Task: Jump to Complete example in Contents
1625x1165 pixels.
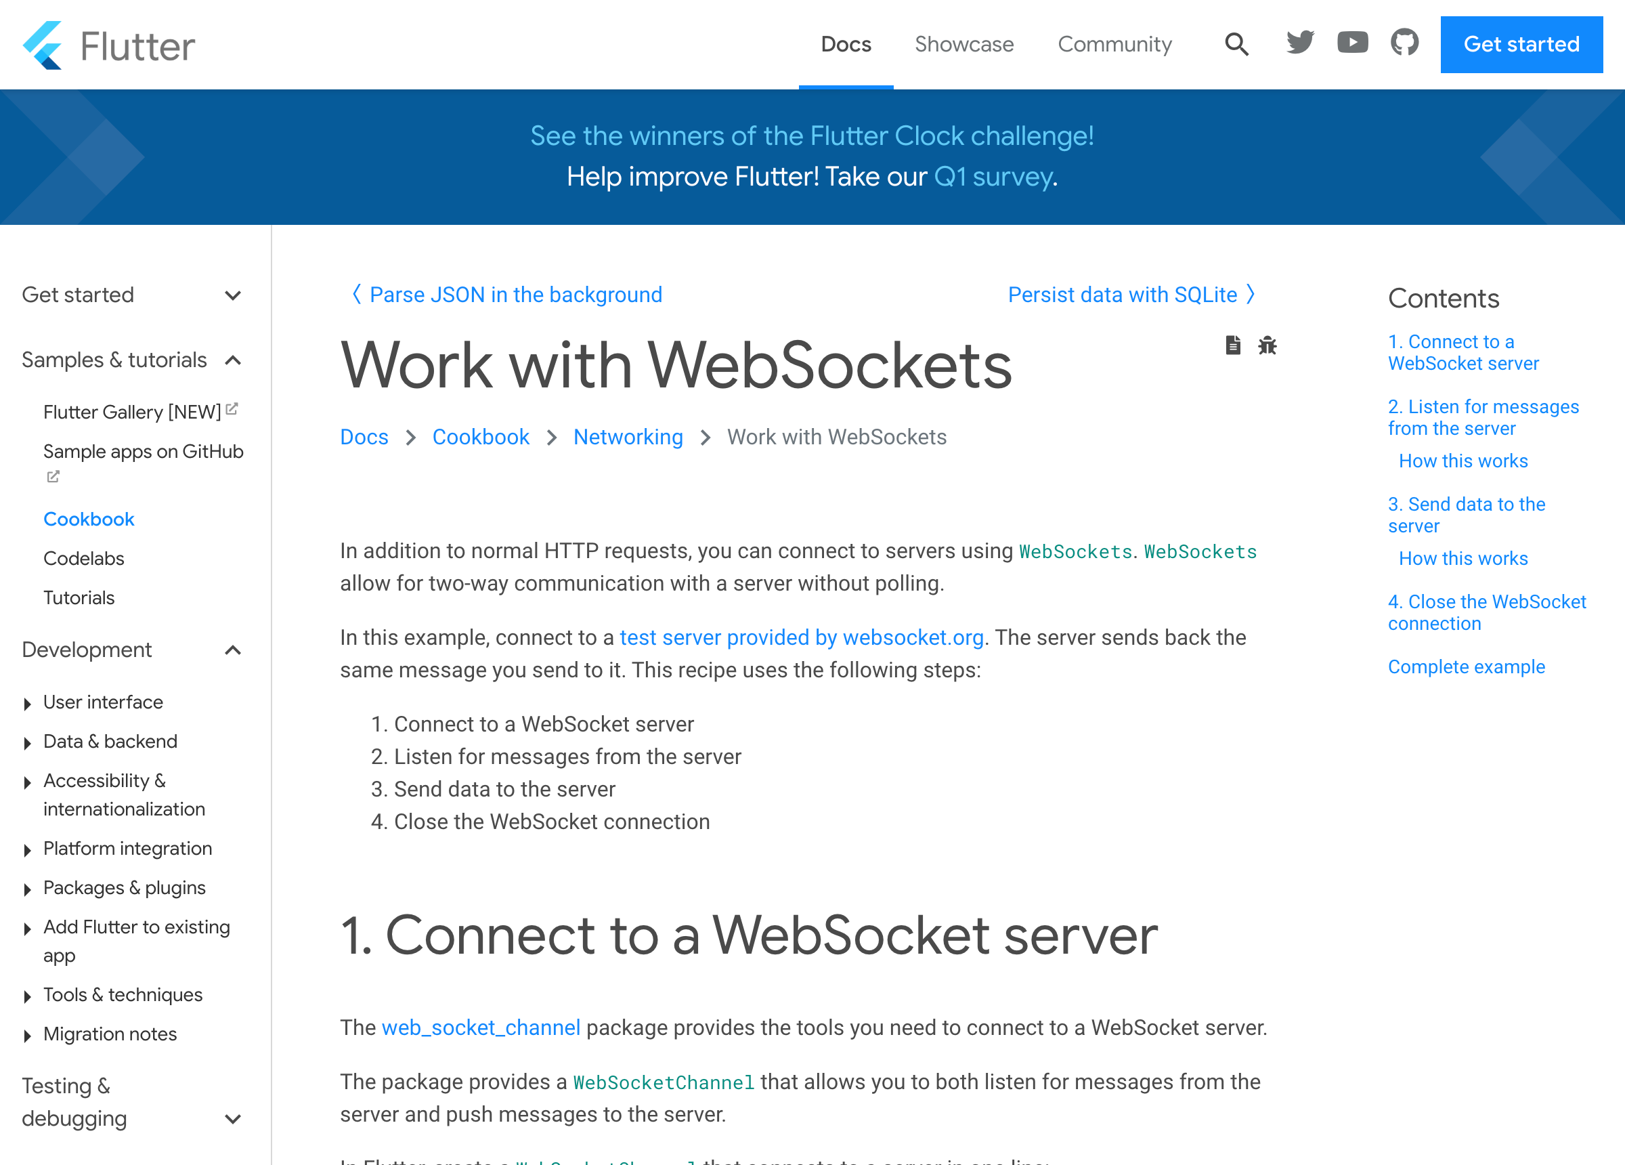Action: click(x=1466, y=666)
